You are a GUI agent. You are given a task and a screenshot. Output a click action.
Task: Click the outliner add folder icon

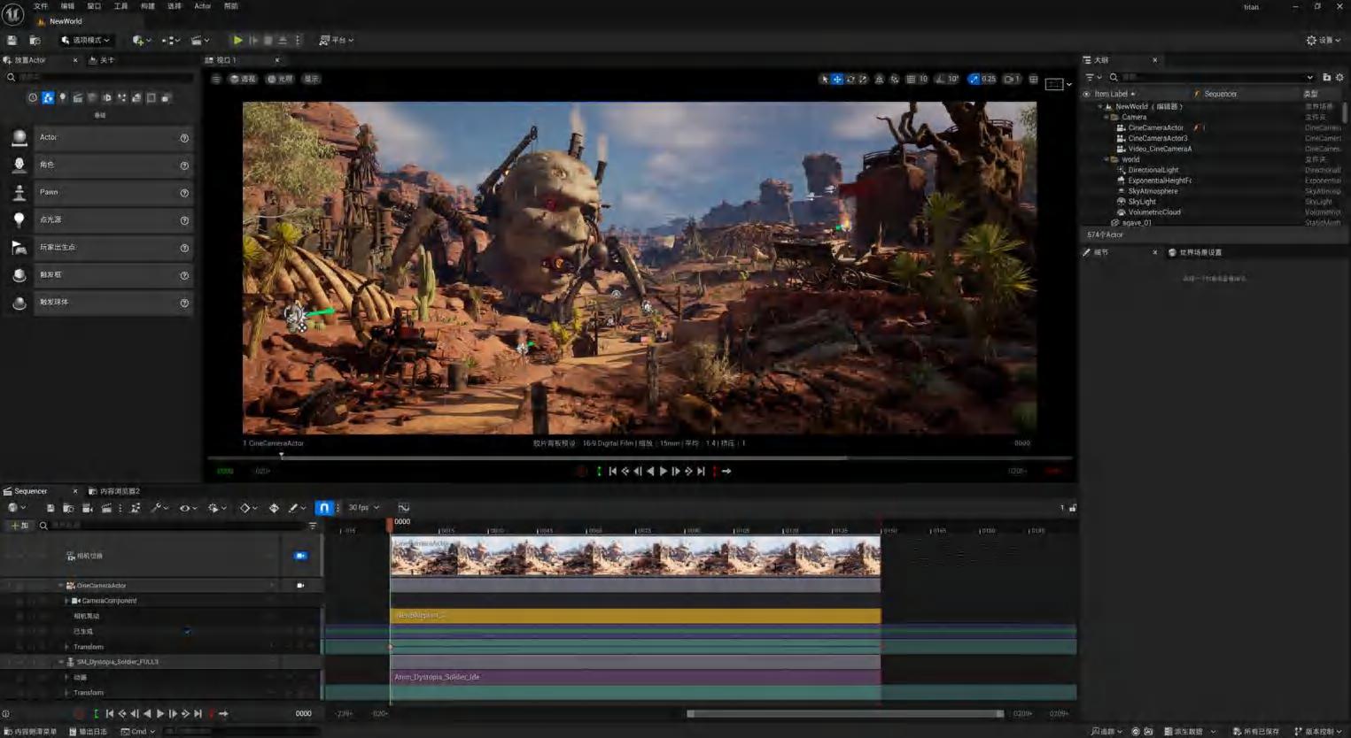tap(1326, 77)
